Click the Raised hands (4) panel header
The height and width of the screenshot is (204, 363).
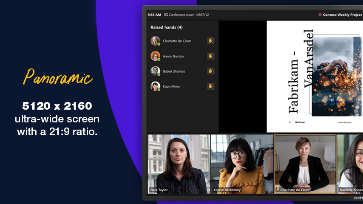(x=167, y=27)
